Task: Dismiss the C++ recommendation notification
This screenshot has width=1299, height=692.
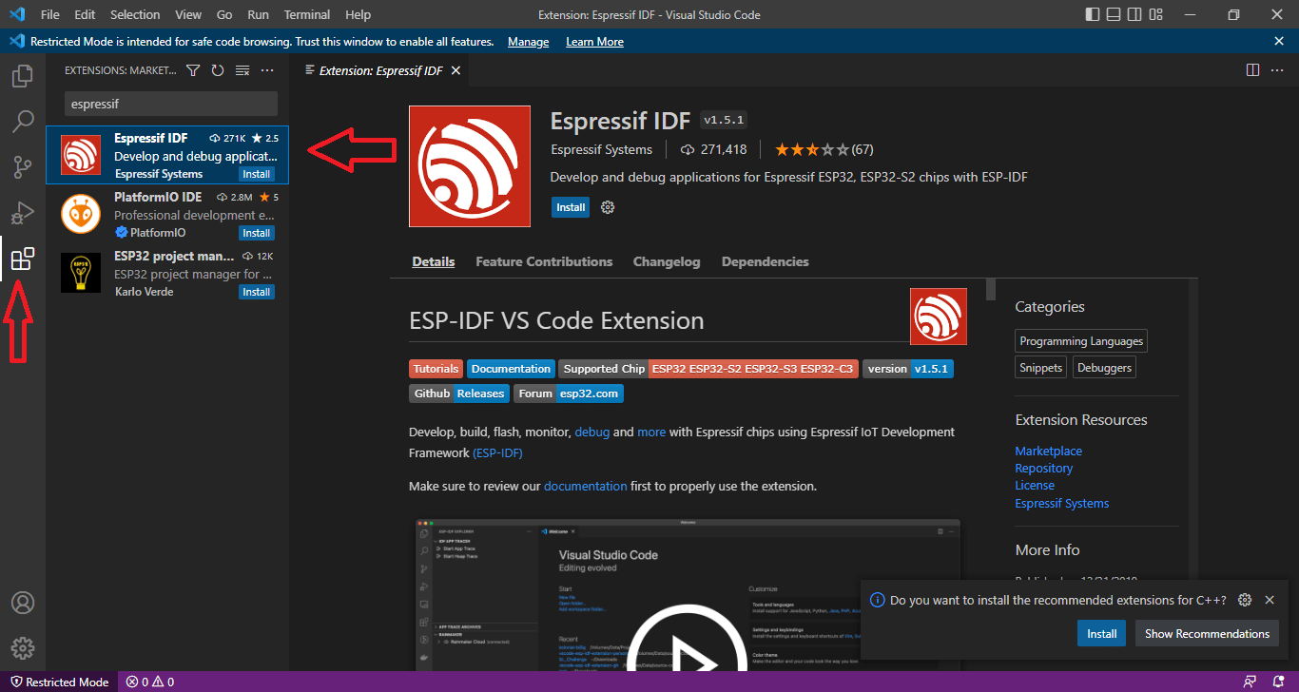Action: tap(1270, 601)
